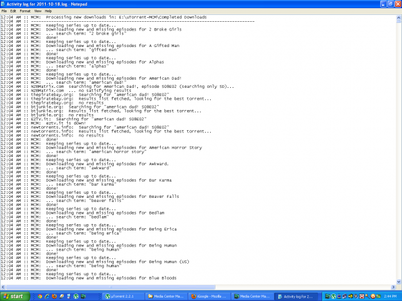This screenshot has height=301, width=402.
Task: Click the Show Desktop Quick Launch icon
Action: (69, 296)
